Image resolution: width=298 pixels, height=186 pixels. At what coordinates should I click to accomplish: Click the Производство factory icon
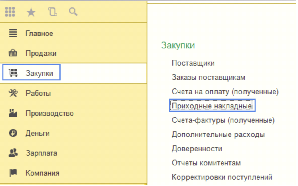[x=13, y=113]
